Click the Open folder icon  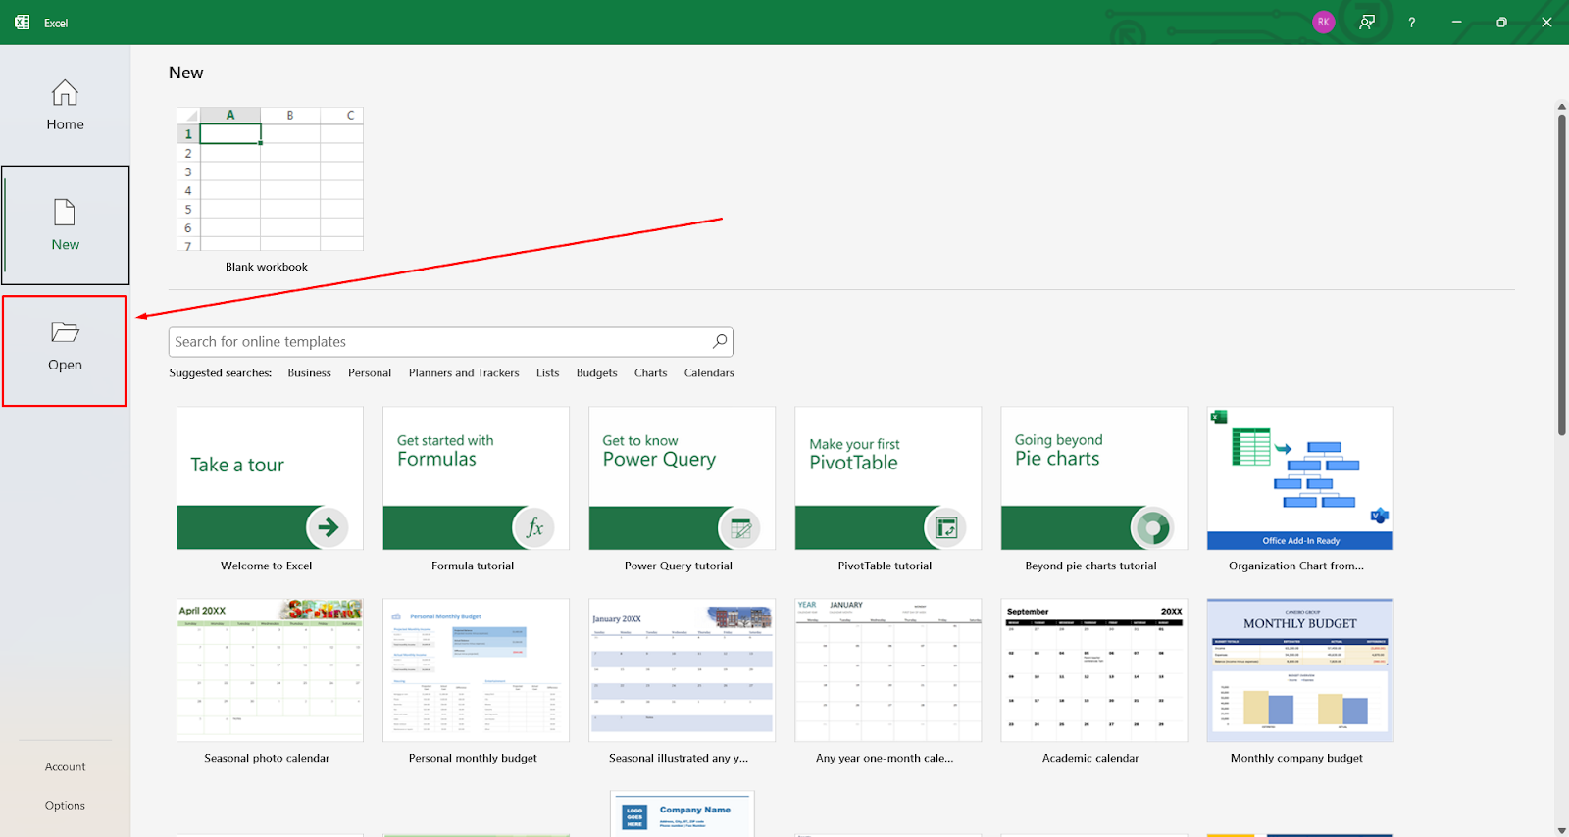[x=65, y=332]
